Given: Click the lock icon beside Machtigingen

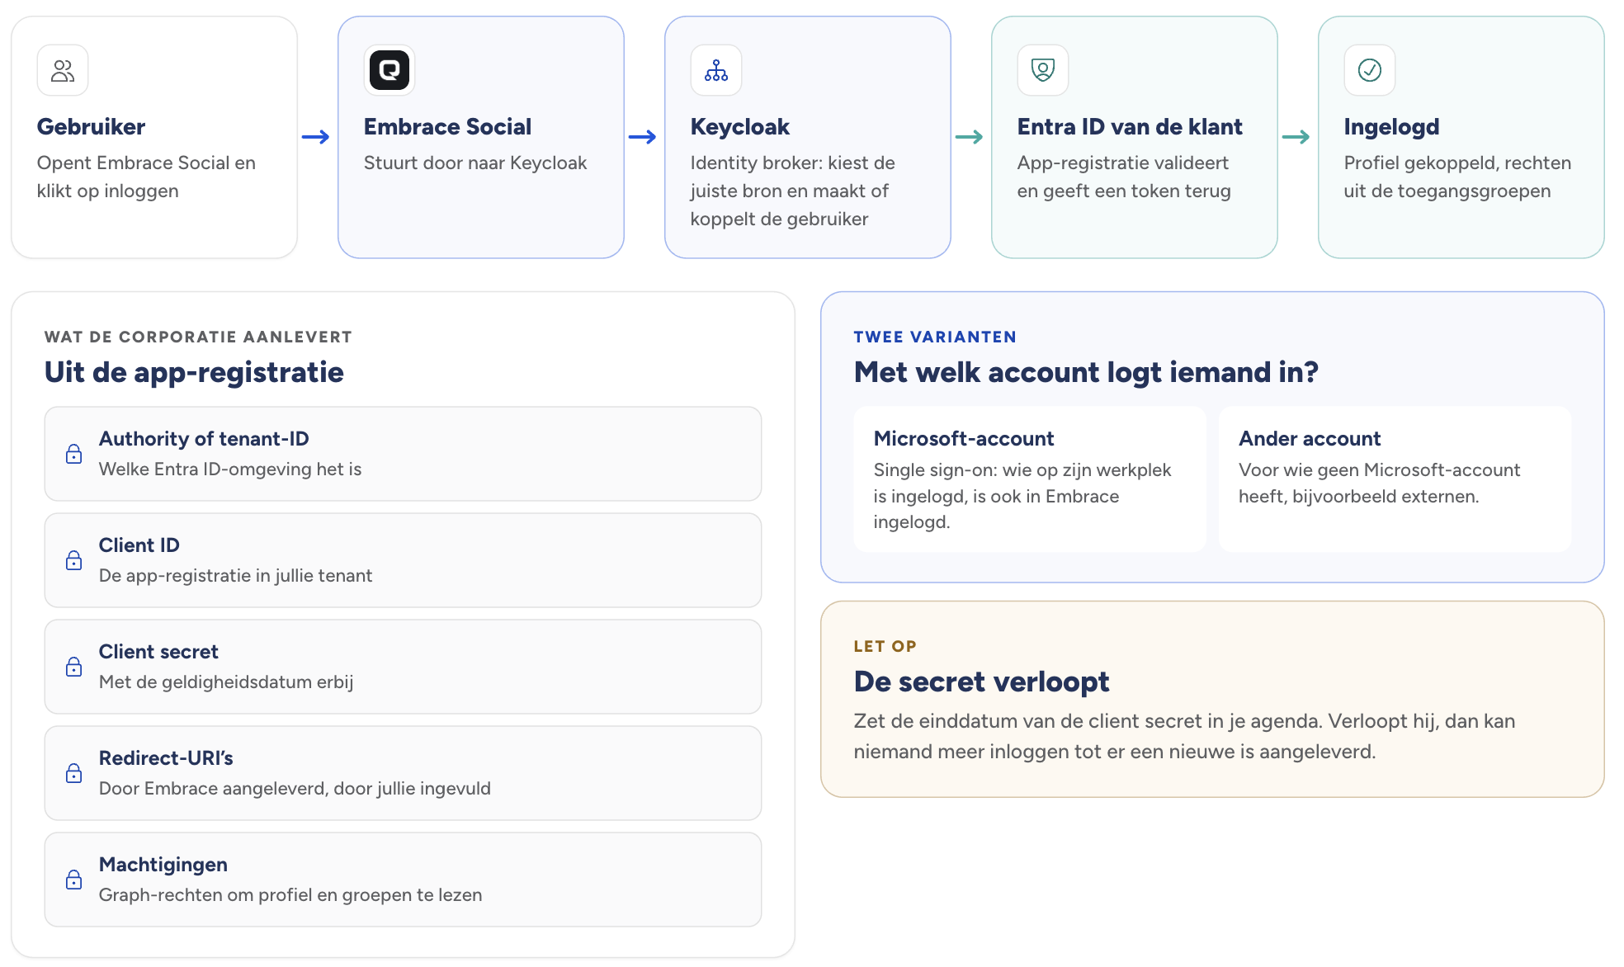Looking at the screenshot, I should pos(74,880).
